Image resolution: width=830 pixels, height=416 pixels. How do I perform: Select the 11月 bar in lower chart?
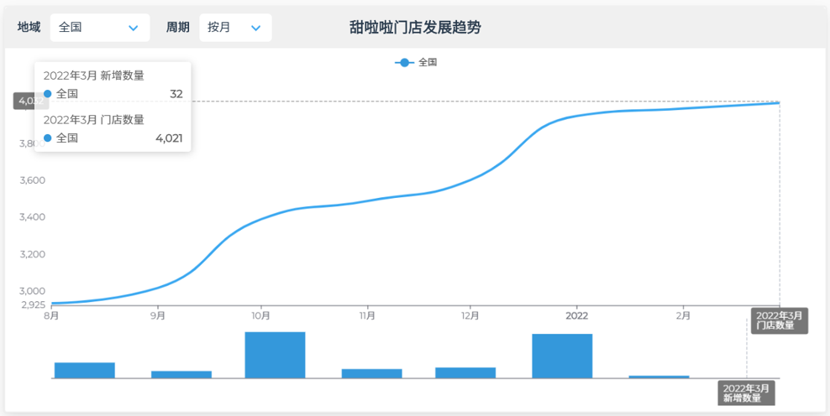coord(371,373)
